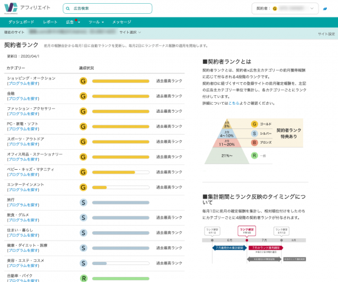Click the 7月のランク適用期間 red arrow

coord(266,248)
